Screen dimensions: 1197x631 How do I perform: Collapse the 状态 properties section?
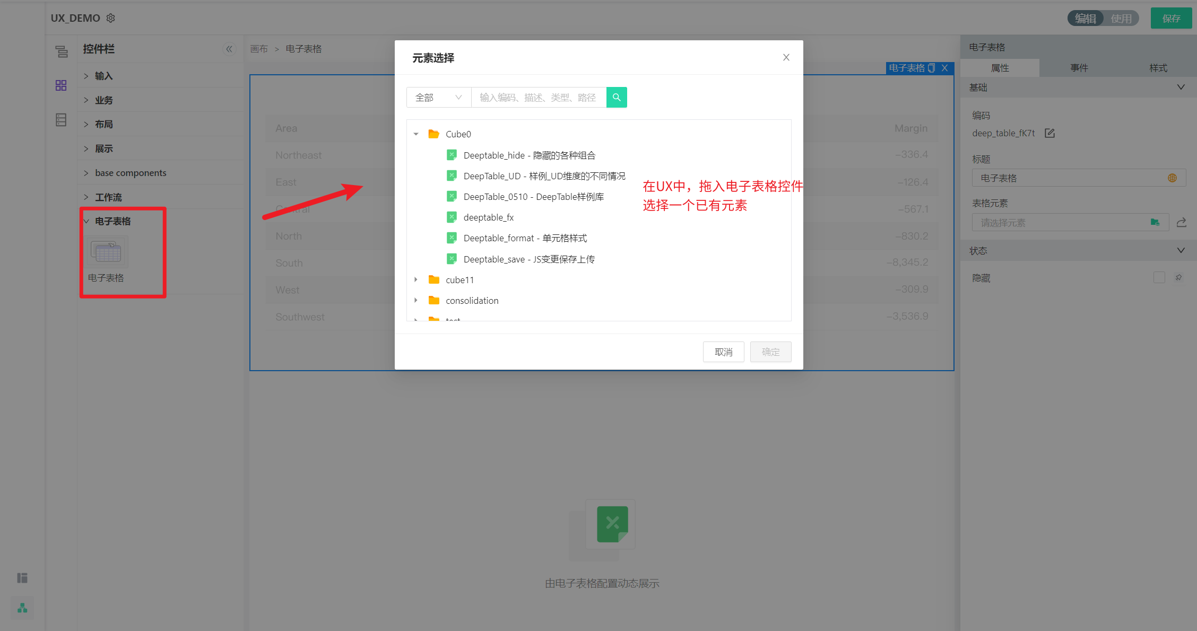(1181, 250)
